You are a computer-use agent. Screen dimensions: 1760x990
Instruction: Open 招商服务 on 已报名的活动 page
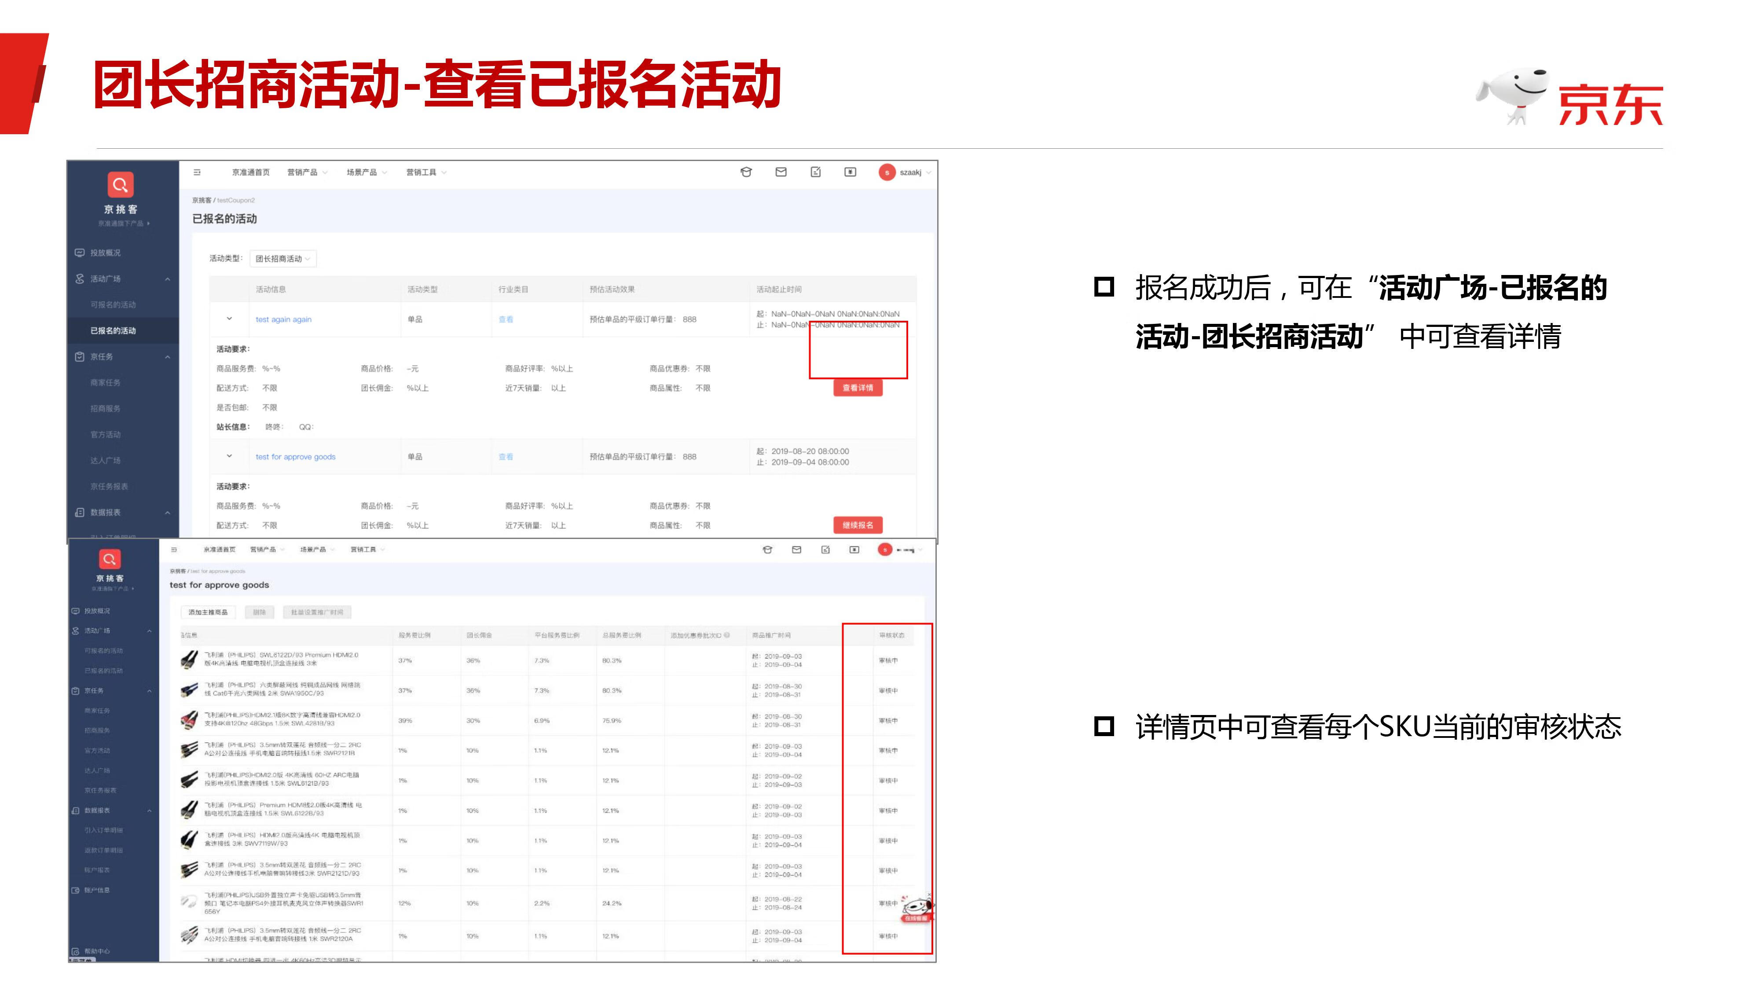coord(105,409)
